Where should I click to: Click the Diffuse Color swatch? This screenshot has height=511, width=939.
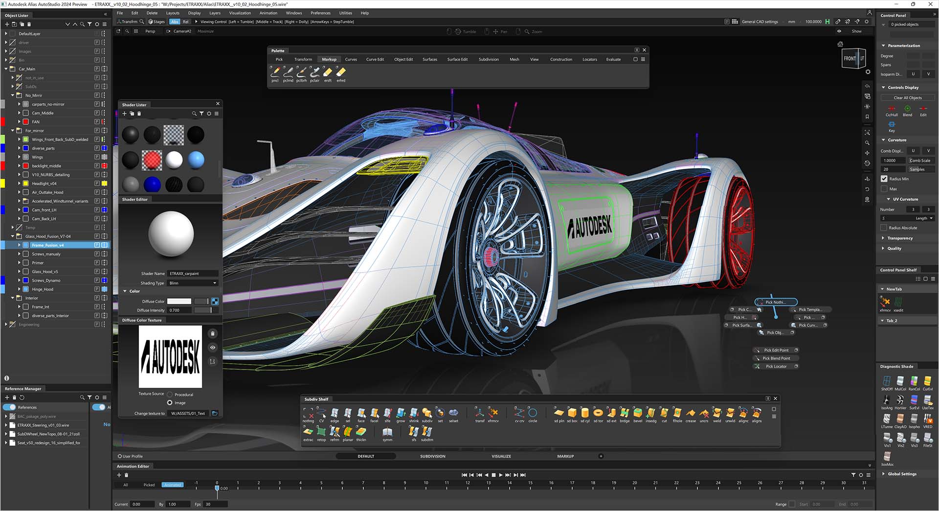[179, 301]
